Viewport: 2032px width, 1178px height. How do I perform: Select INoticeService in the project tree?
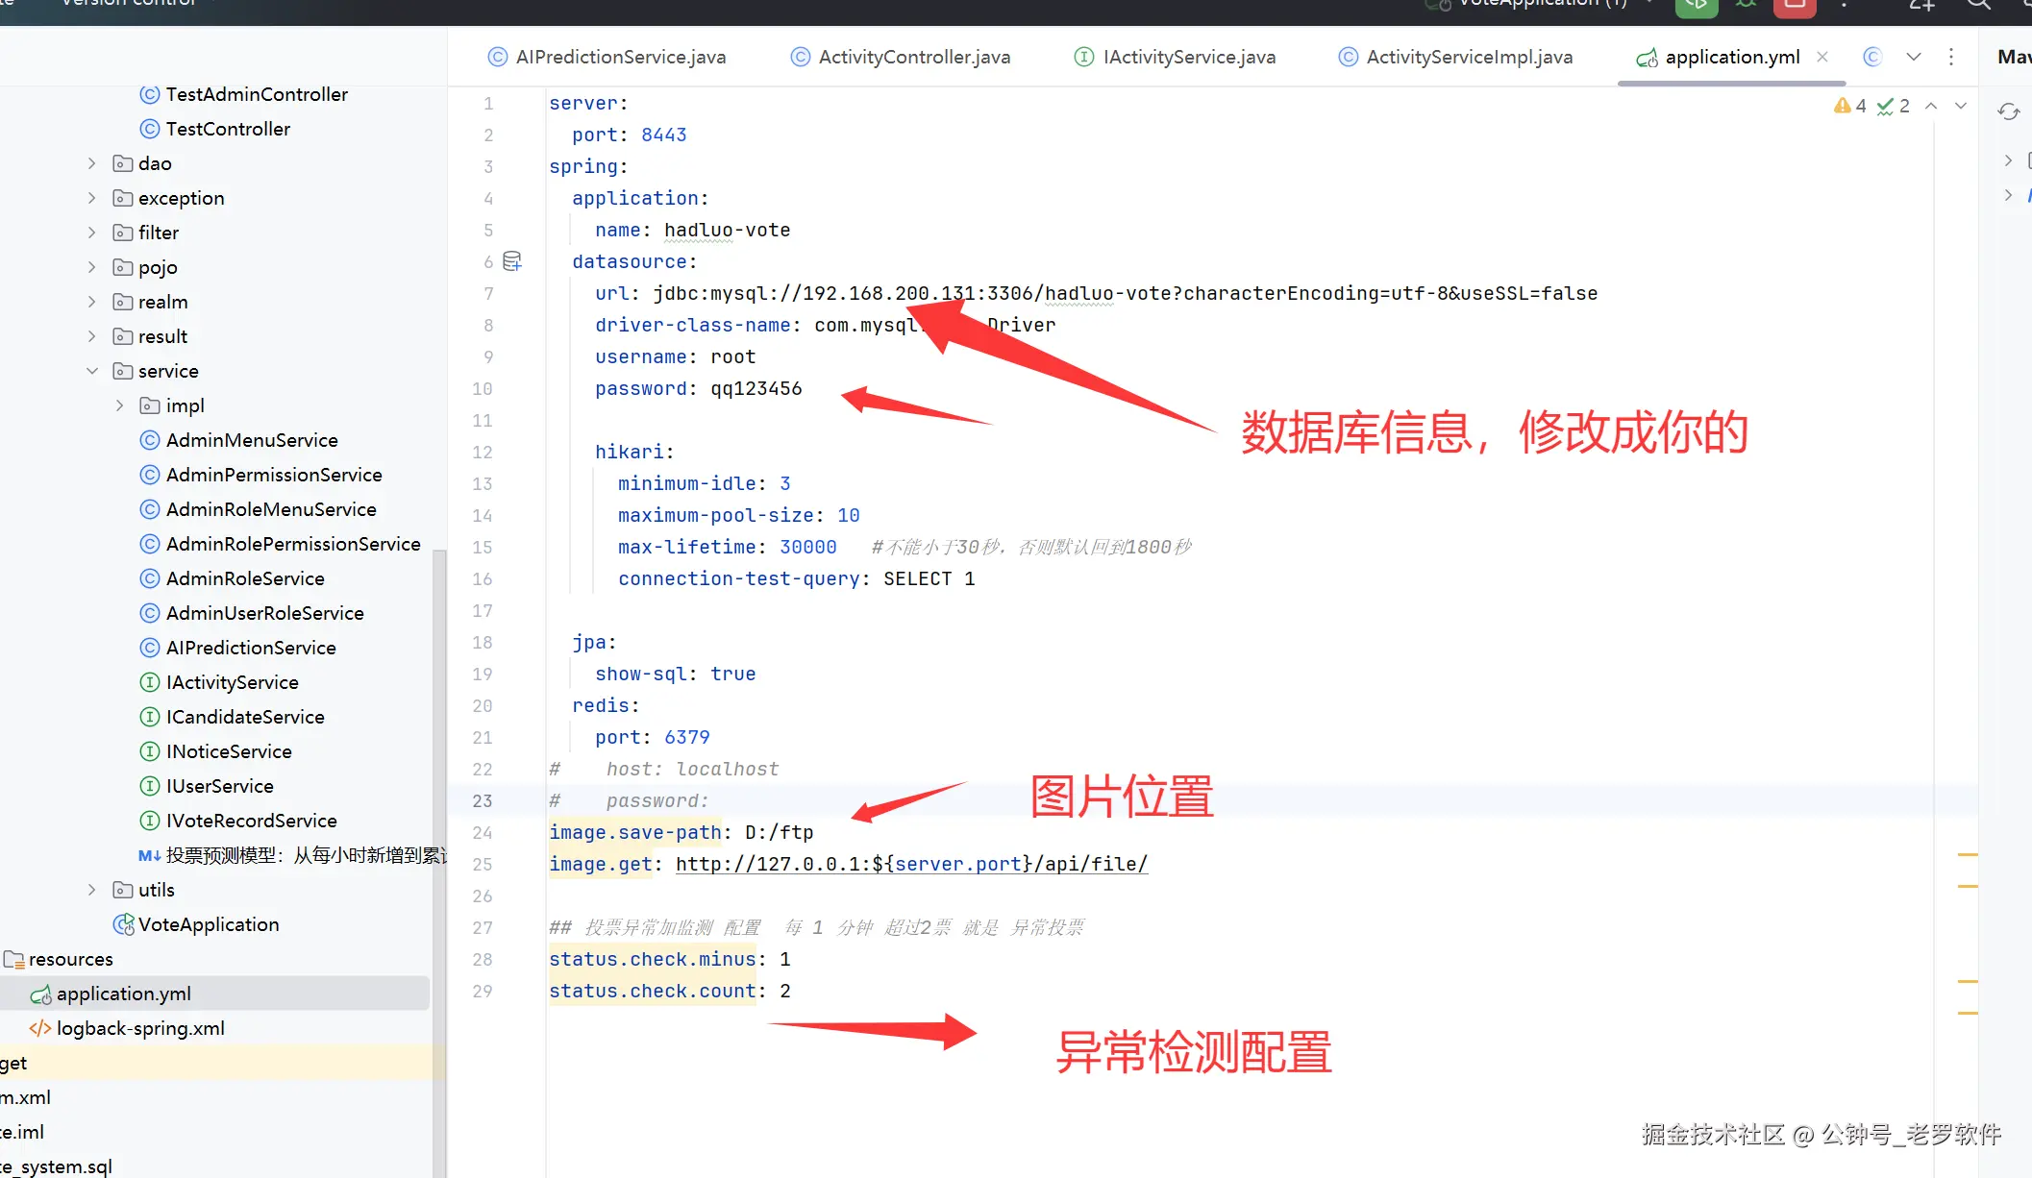229,751
